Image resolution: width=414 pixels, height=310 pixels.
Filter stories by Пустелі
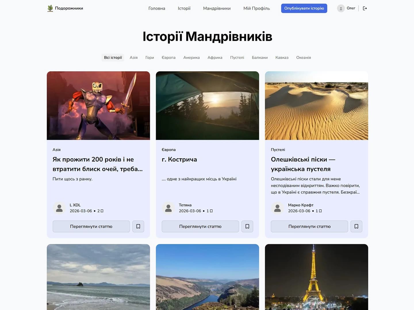click(237, 57)
